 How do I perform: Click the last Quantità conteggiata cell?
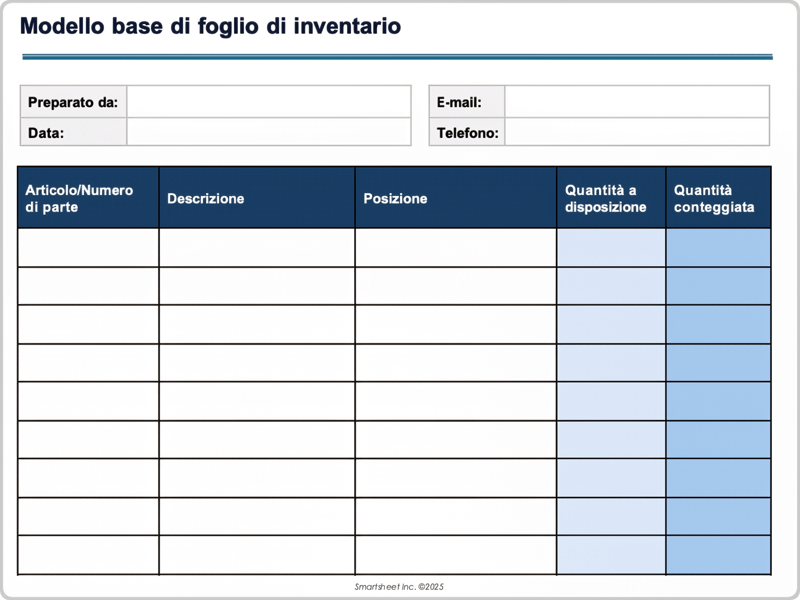click(717, 554)
